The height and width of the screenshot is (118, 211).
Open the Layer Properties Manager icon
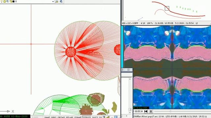coord(57,1)
